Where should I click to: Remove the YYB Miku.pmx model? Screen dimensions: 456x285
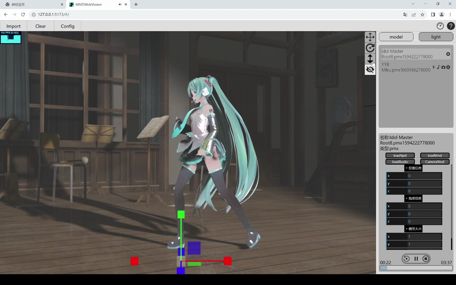(x=448, y=67)
